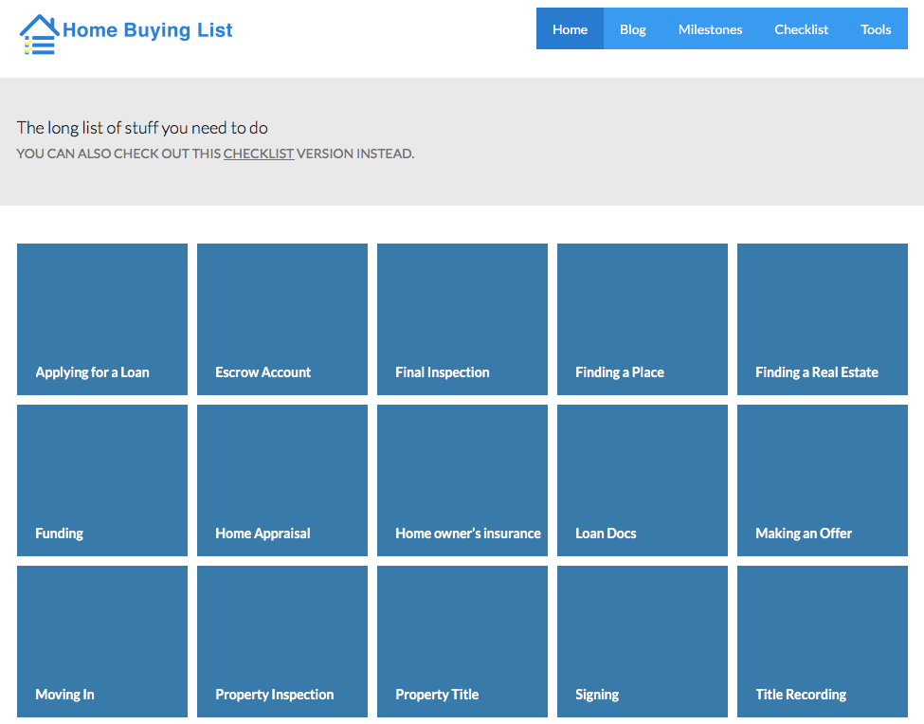Open the 'Moving In' tile
This screenshot has height=724, width=924.
click(101, 642)
